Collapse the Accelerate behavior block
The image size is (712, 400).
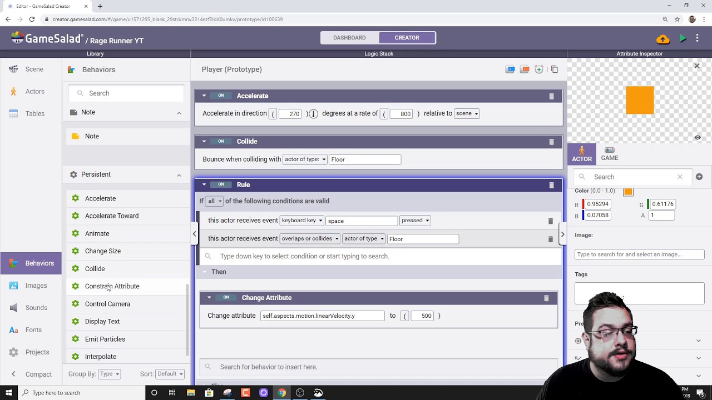point(204,96)
